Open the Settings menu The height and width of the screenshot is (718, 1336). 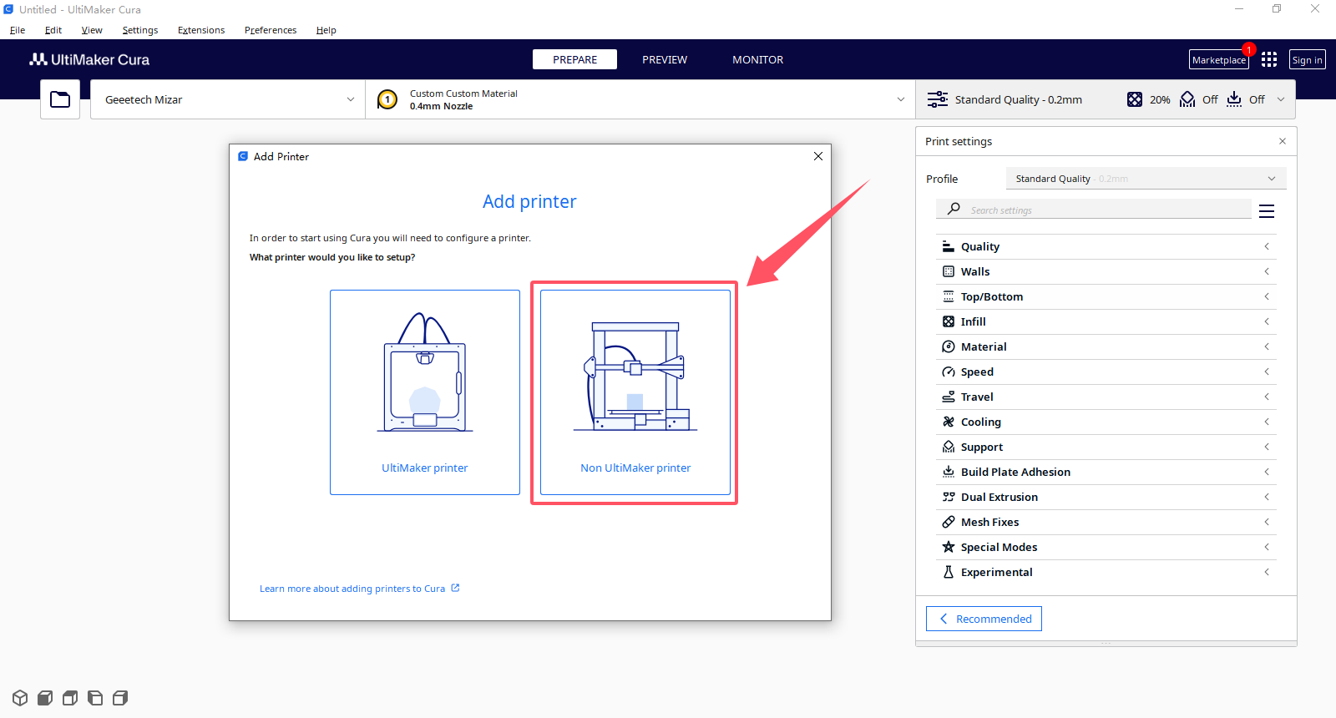point(140,30)
